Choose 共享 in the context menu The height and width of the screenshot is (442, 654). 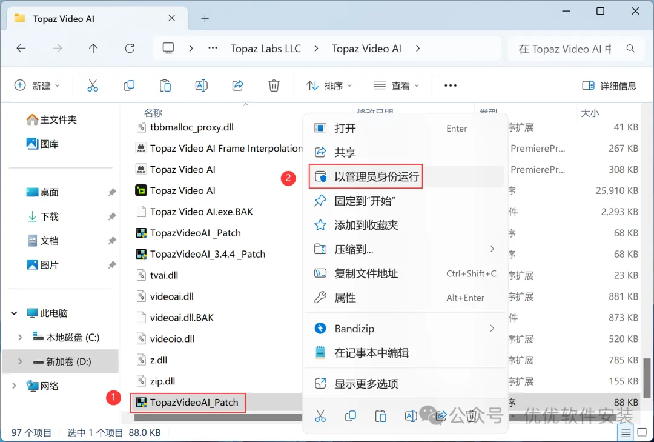click(406, 152)
